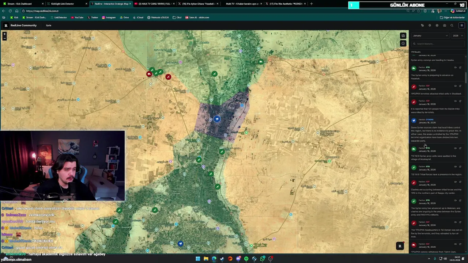
Task: Click RedLine Community title
Action: tap(23, 26)
